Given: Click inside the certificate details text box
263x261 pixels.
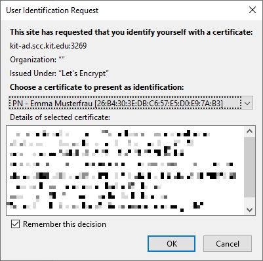Looking at the screenshot, I should click(x=125, y=171).
